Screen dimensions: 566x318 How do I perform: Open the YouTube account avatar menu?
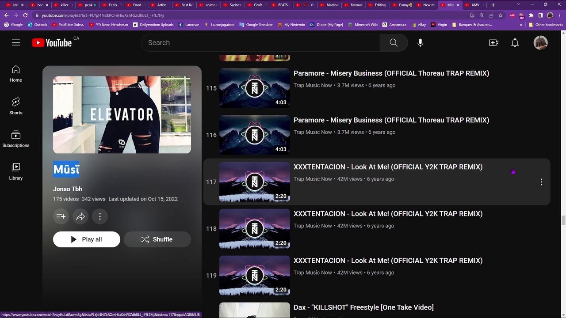tap(540, 42)
